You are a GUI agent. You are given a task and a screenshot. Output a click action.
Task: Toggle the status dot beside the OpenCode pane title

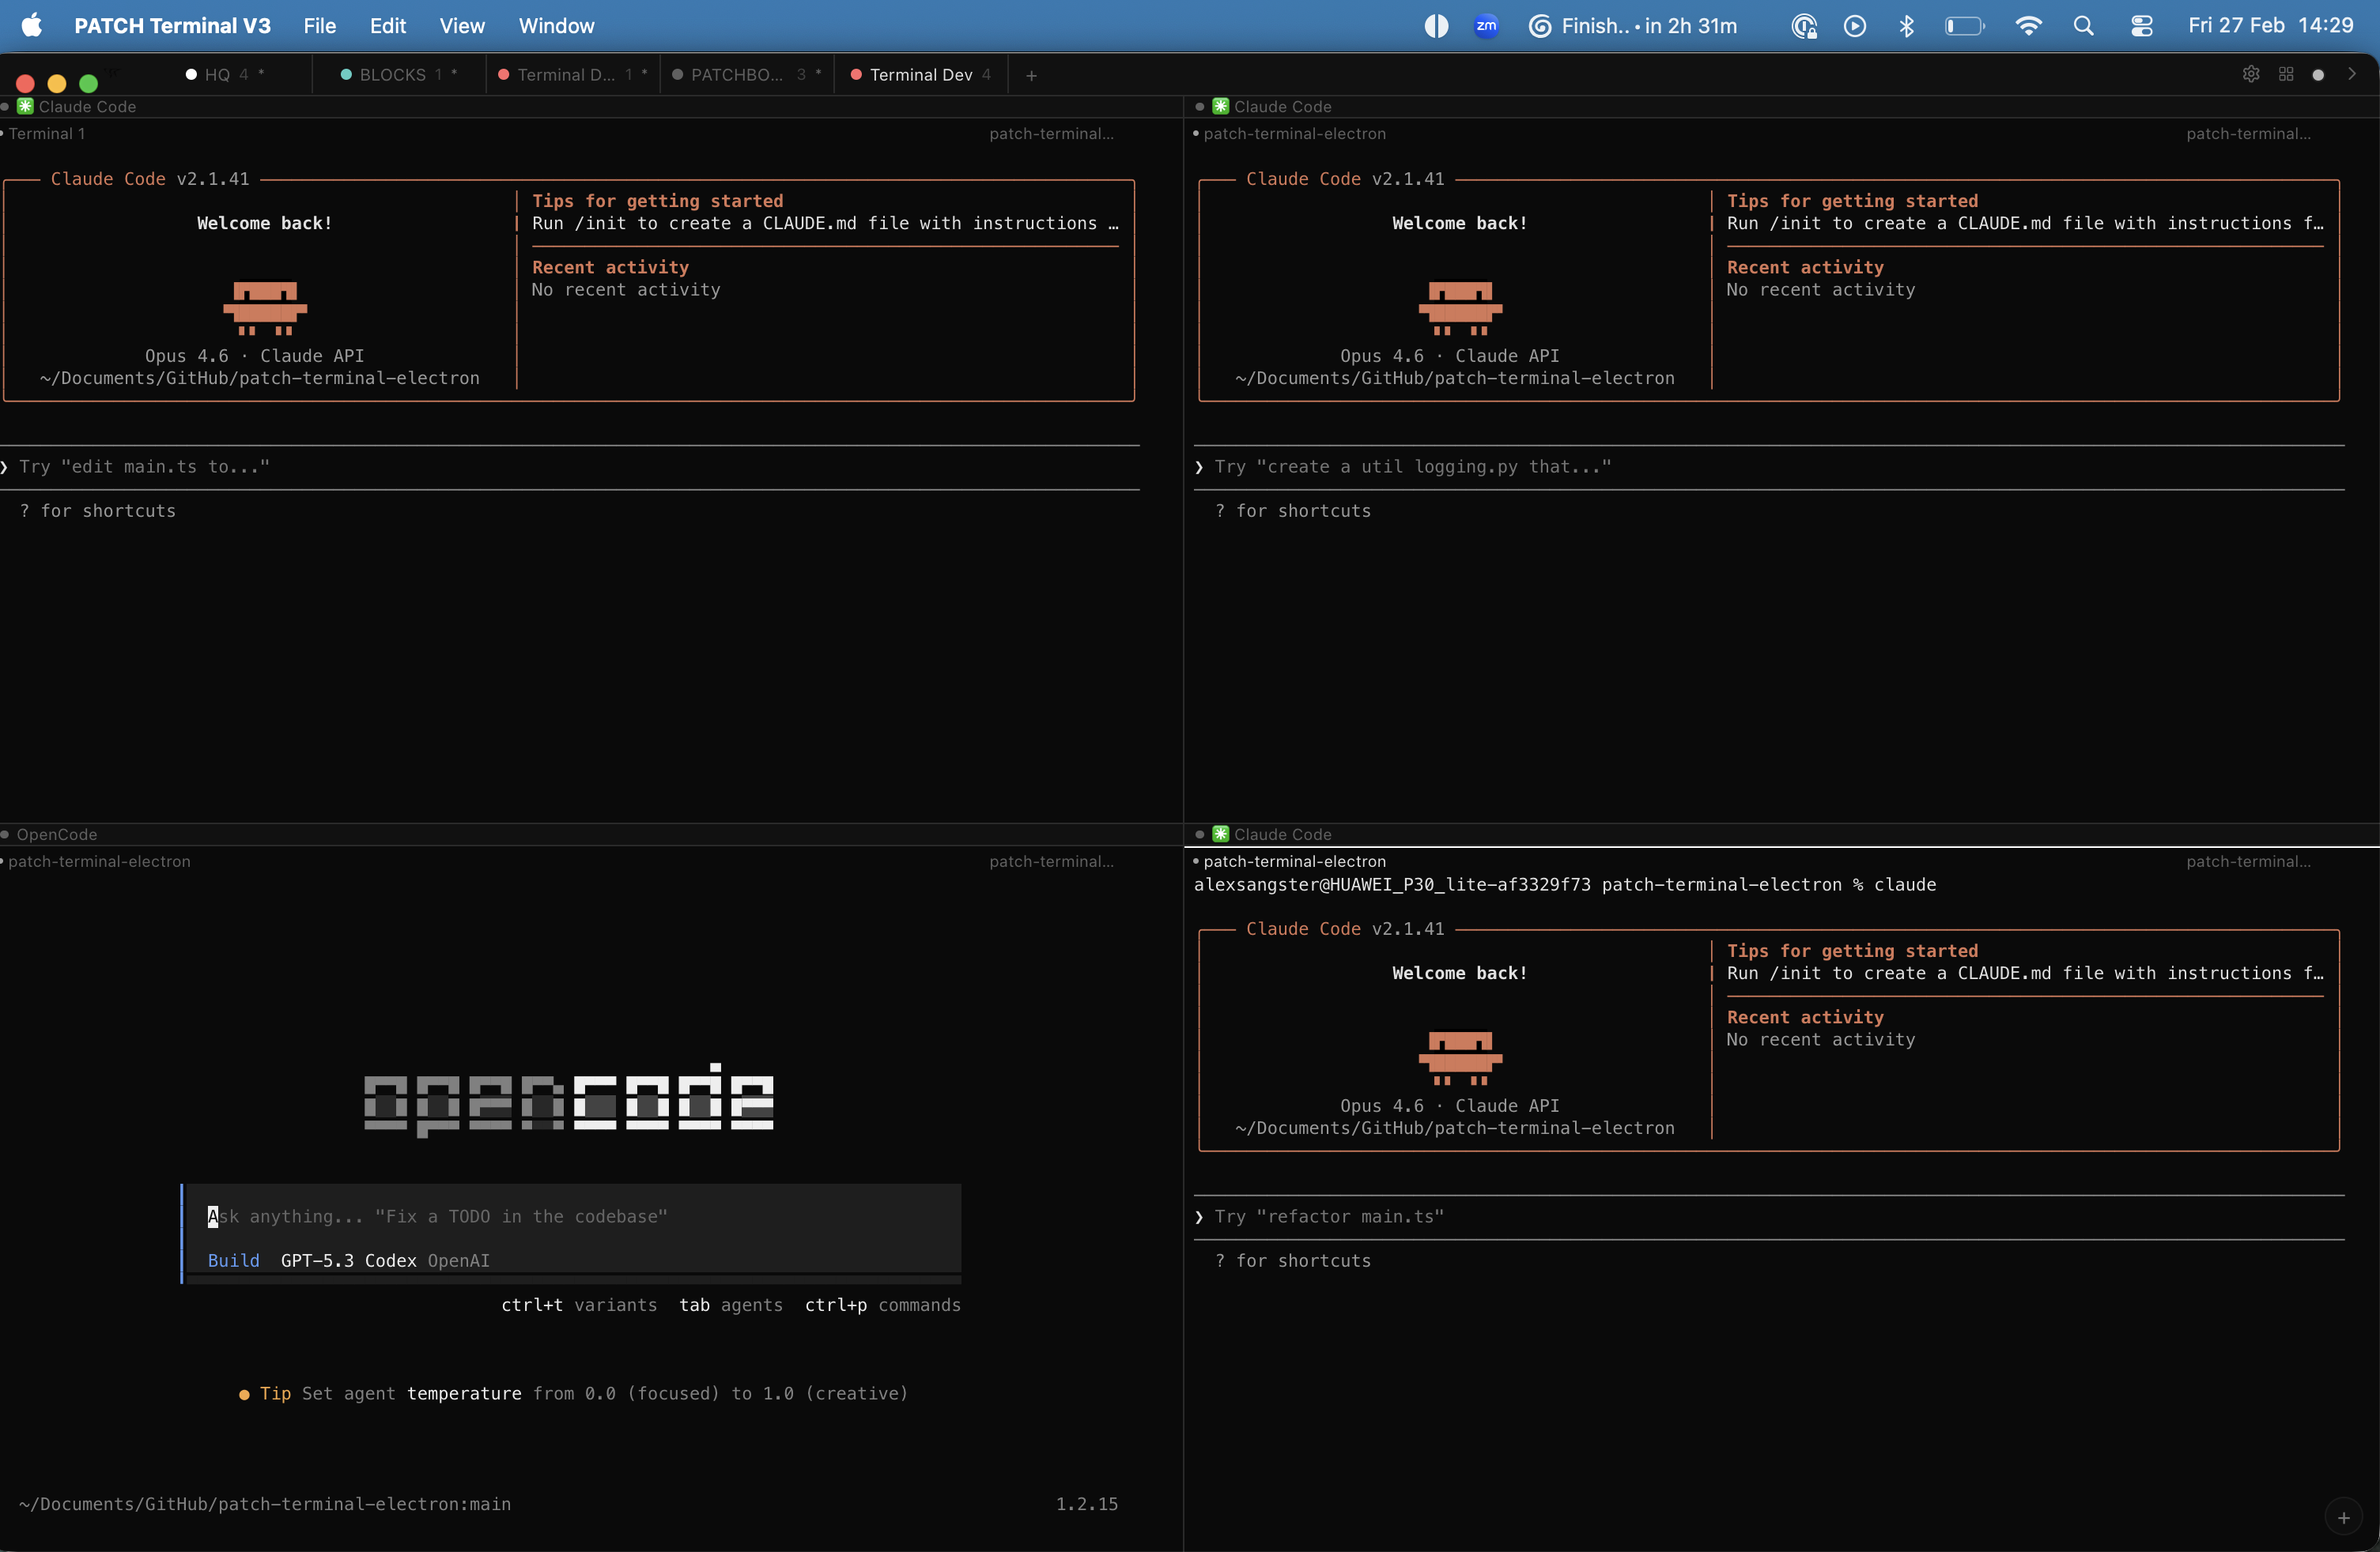point(6,834)
